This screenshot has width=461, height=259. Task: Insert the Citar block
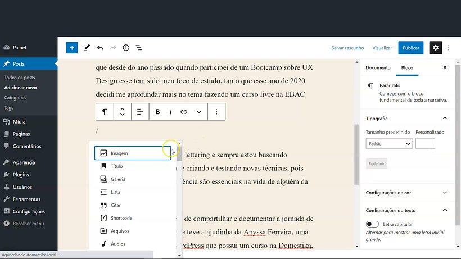(133, 205)
